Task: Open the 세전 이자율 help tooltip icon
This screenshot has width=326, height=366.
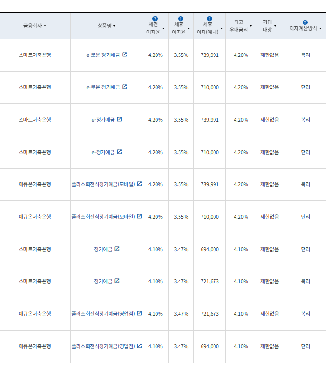Action: tap(155, 19)
